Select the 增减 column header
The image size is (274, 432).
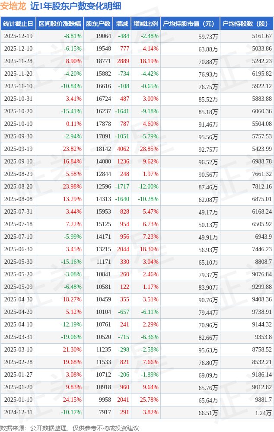click(x=122, y=24)
